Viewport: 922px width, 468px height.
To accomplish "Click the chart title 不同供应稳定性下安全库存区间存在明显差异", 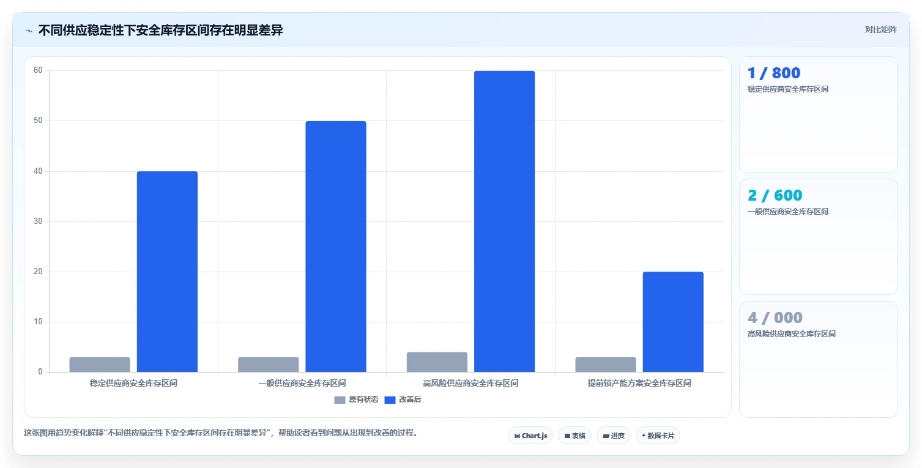I will (160, 30).
